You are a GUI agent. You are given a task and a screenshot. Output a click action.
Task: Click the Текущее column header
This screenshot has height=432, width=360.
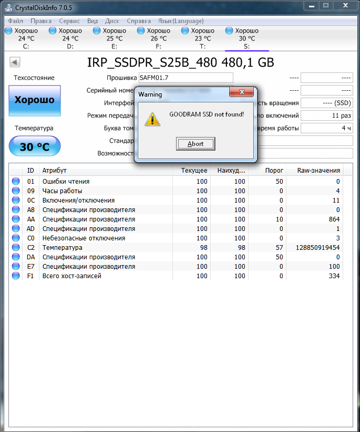[x=192, y=171]
